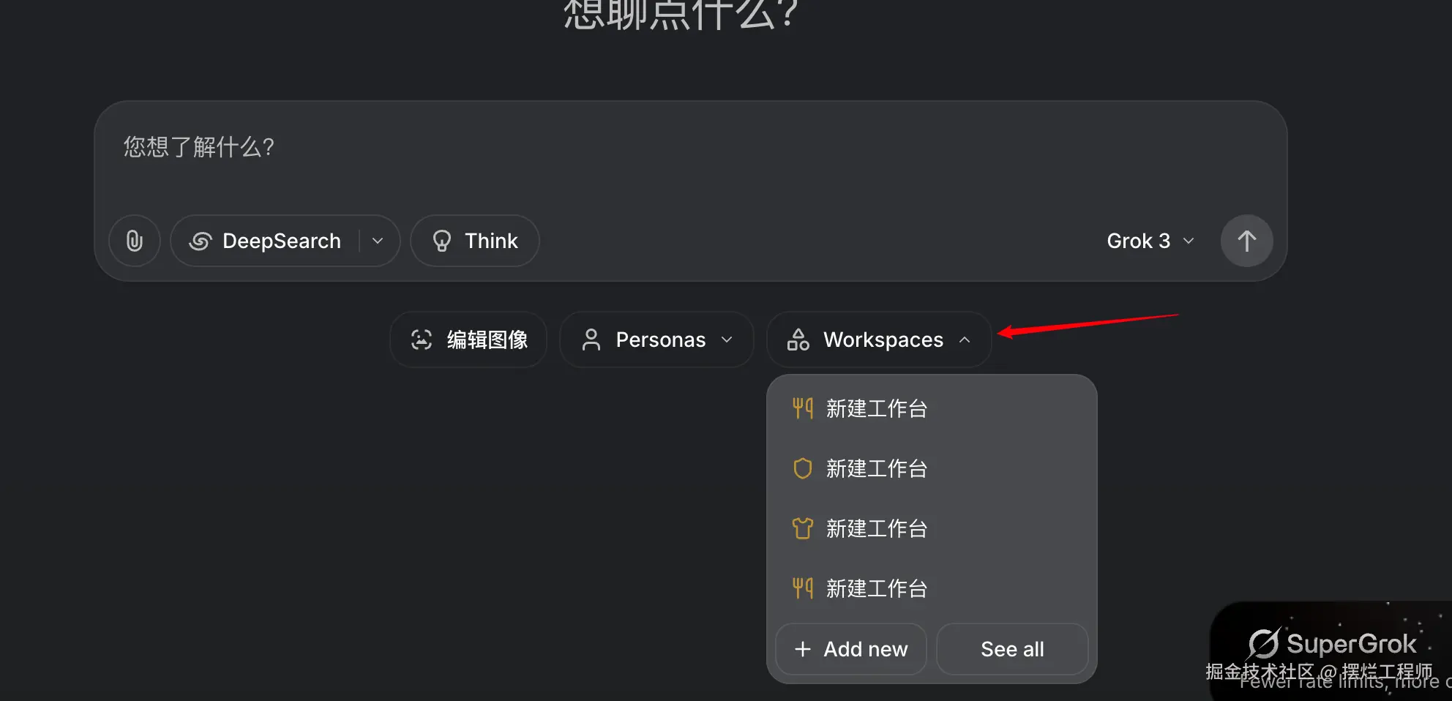Click the Think lightbulb icon
The width and height of the screenshot is (1452, 701).
(x=442, y=241)
